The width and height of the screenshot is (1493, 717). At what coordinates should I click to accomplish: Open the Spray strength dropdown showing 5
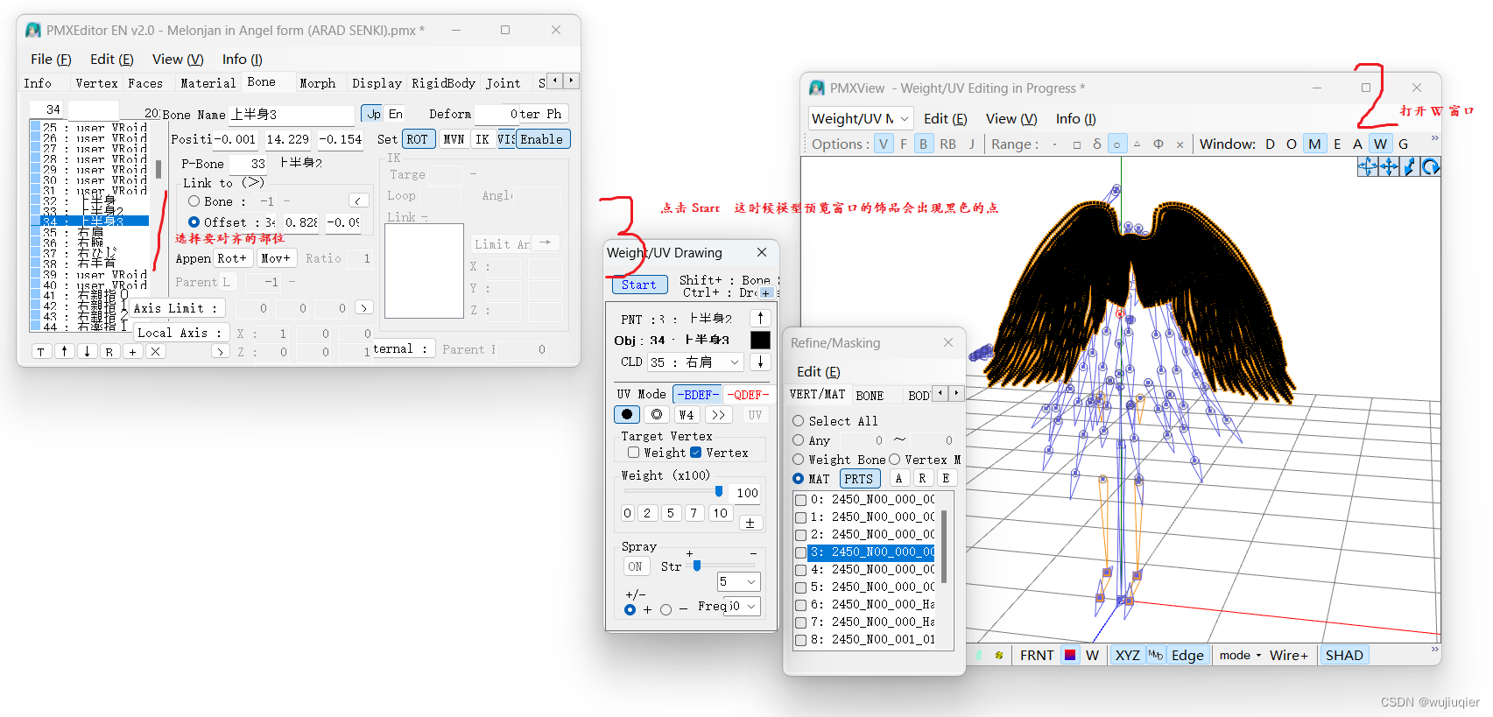[738, 581]
